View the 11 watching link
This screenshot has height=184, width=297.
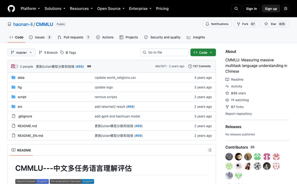pyautogui.click(x=237, y=100)
